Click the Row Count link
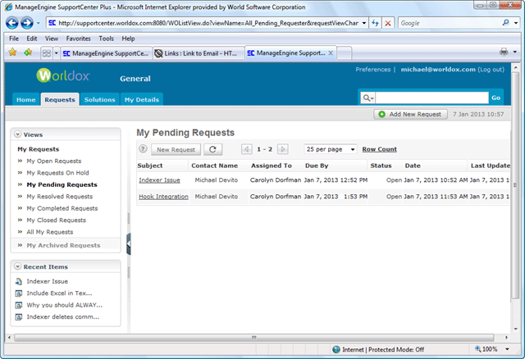The width and height of the screenshot is (525, 359). (x=379, y=149)
